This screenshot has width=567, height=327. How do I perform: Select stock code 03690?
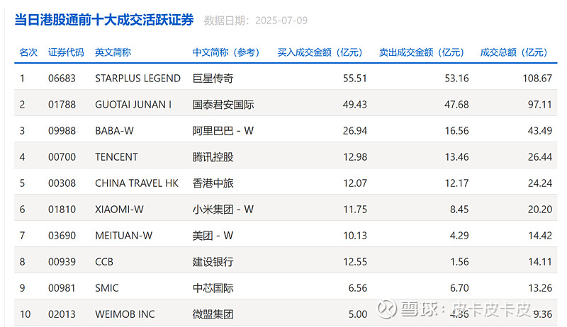point(62,236)
